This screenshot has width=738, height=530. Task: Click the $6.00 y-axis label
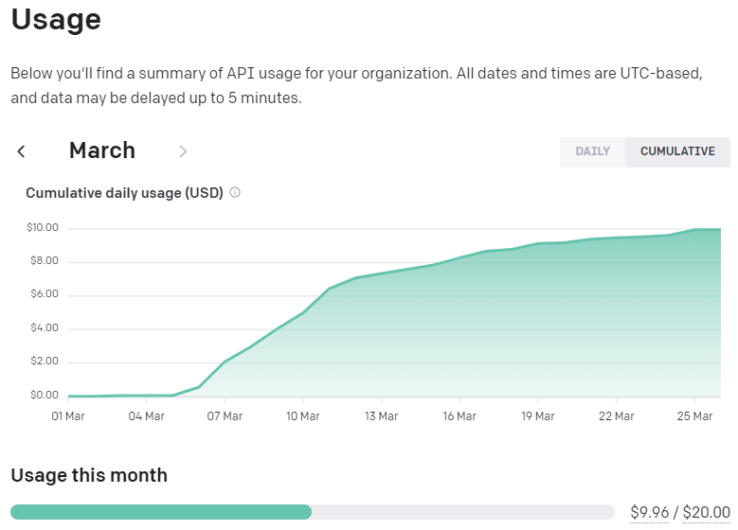[x=45, y=294]
